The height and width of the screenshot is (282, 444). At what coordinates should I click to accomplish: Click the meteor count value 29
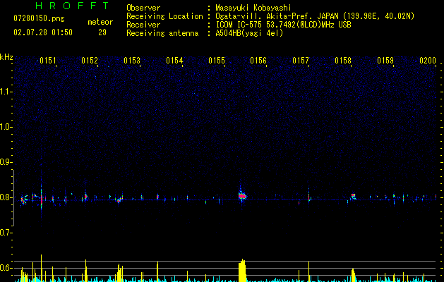coord(102,32)
